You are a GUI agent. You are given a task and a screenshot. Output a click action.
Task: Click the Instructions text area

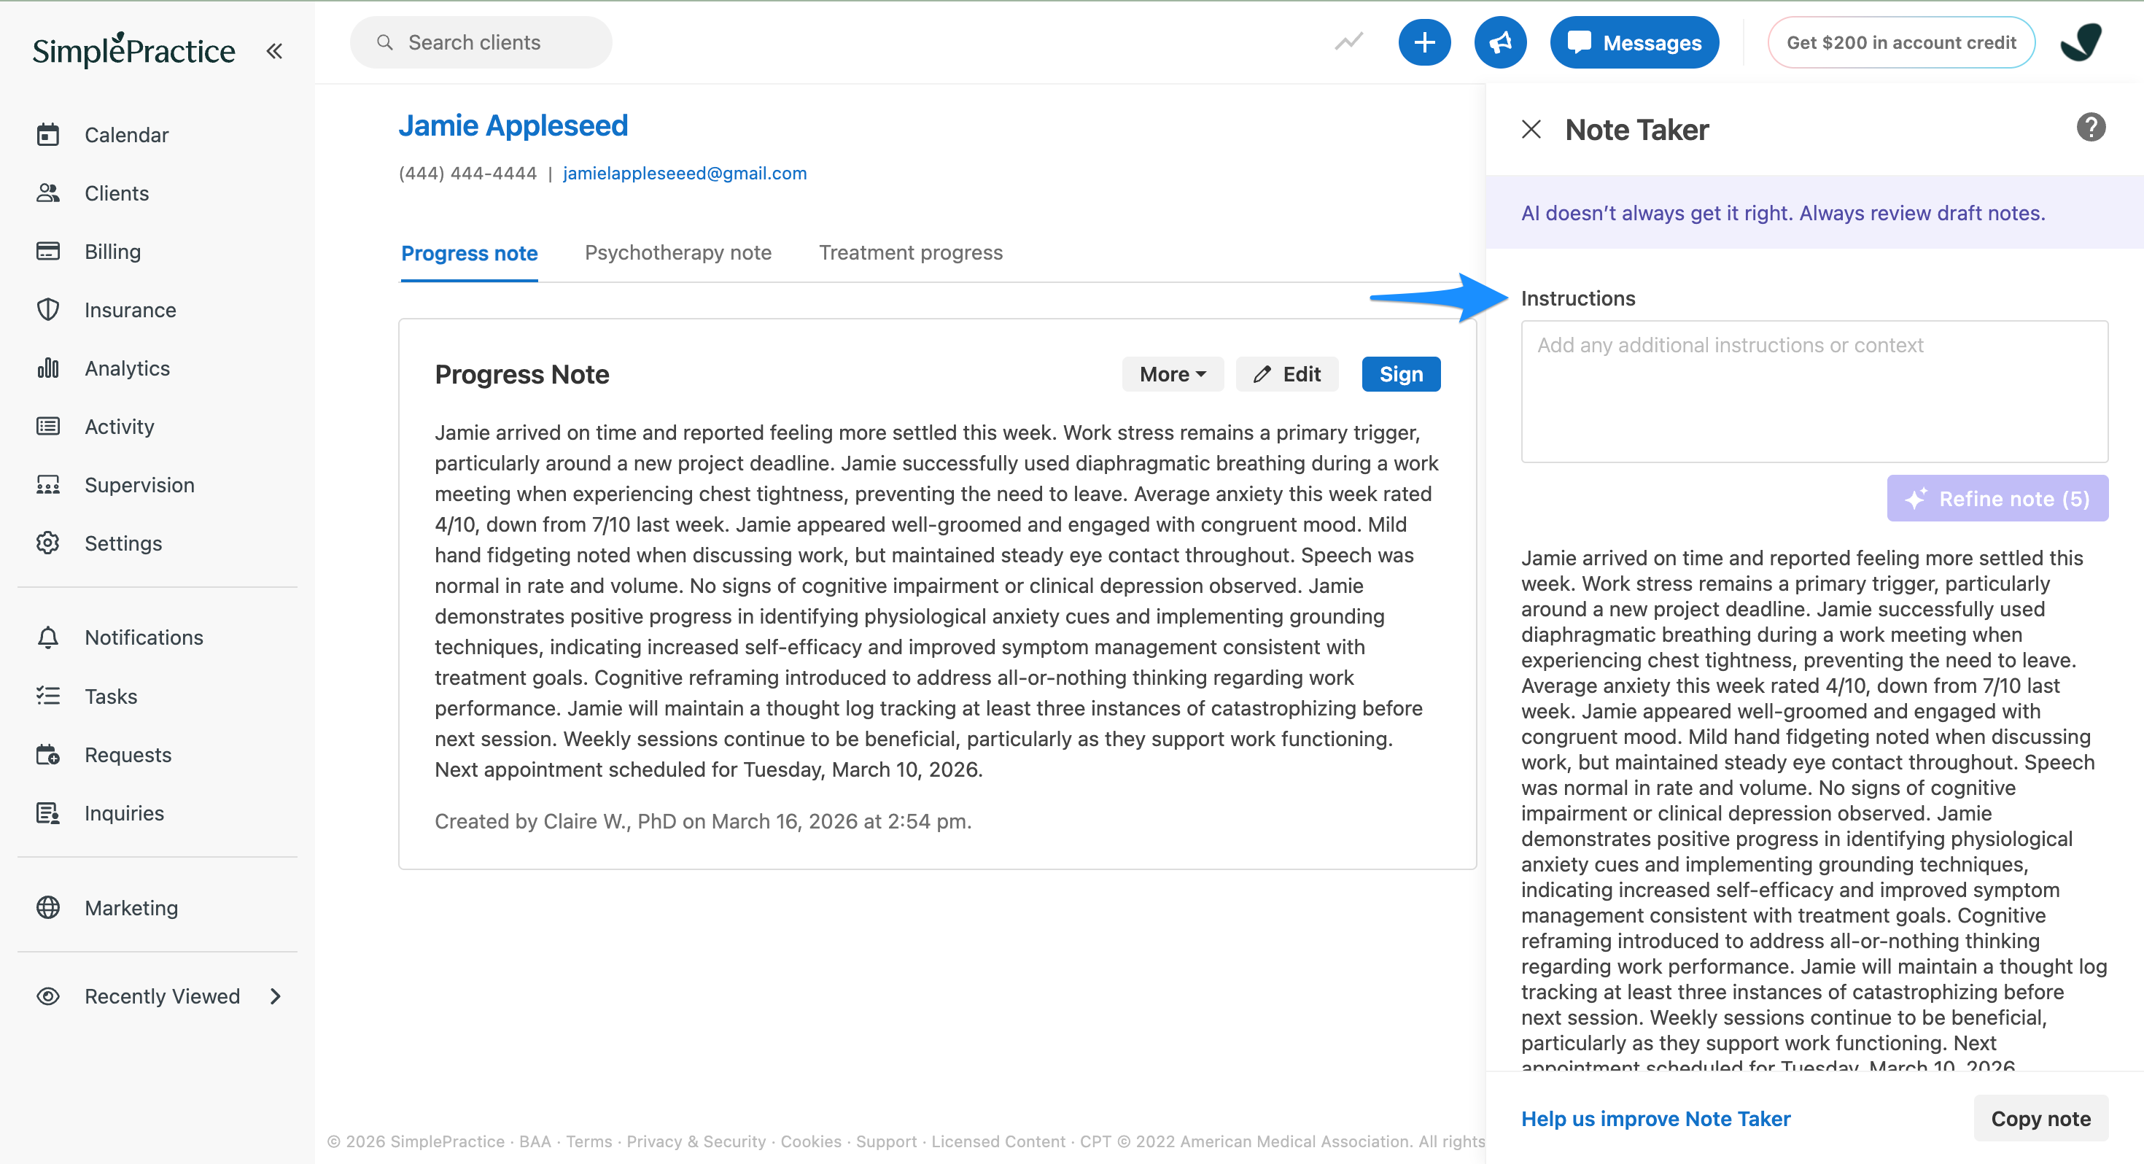tap(1814, 392)
